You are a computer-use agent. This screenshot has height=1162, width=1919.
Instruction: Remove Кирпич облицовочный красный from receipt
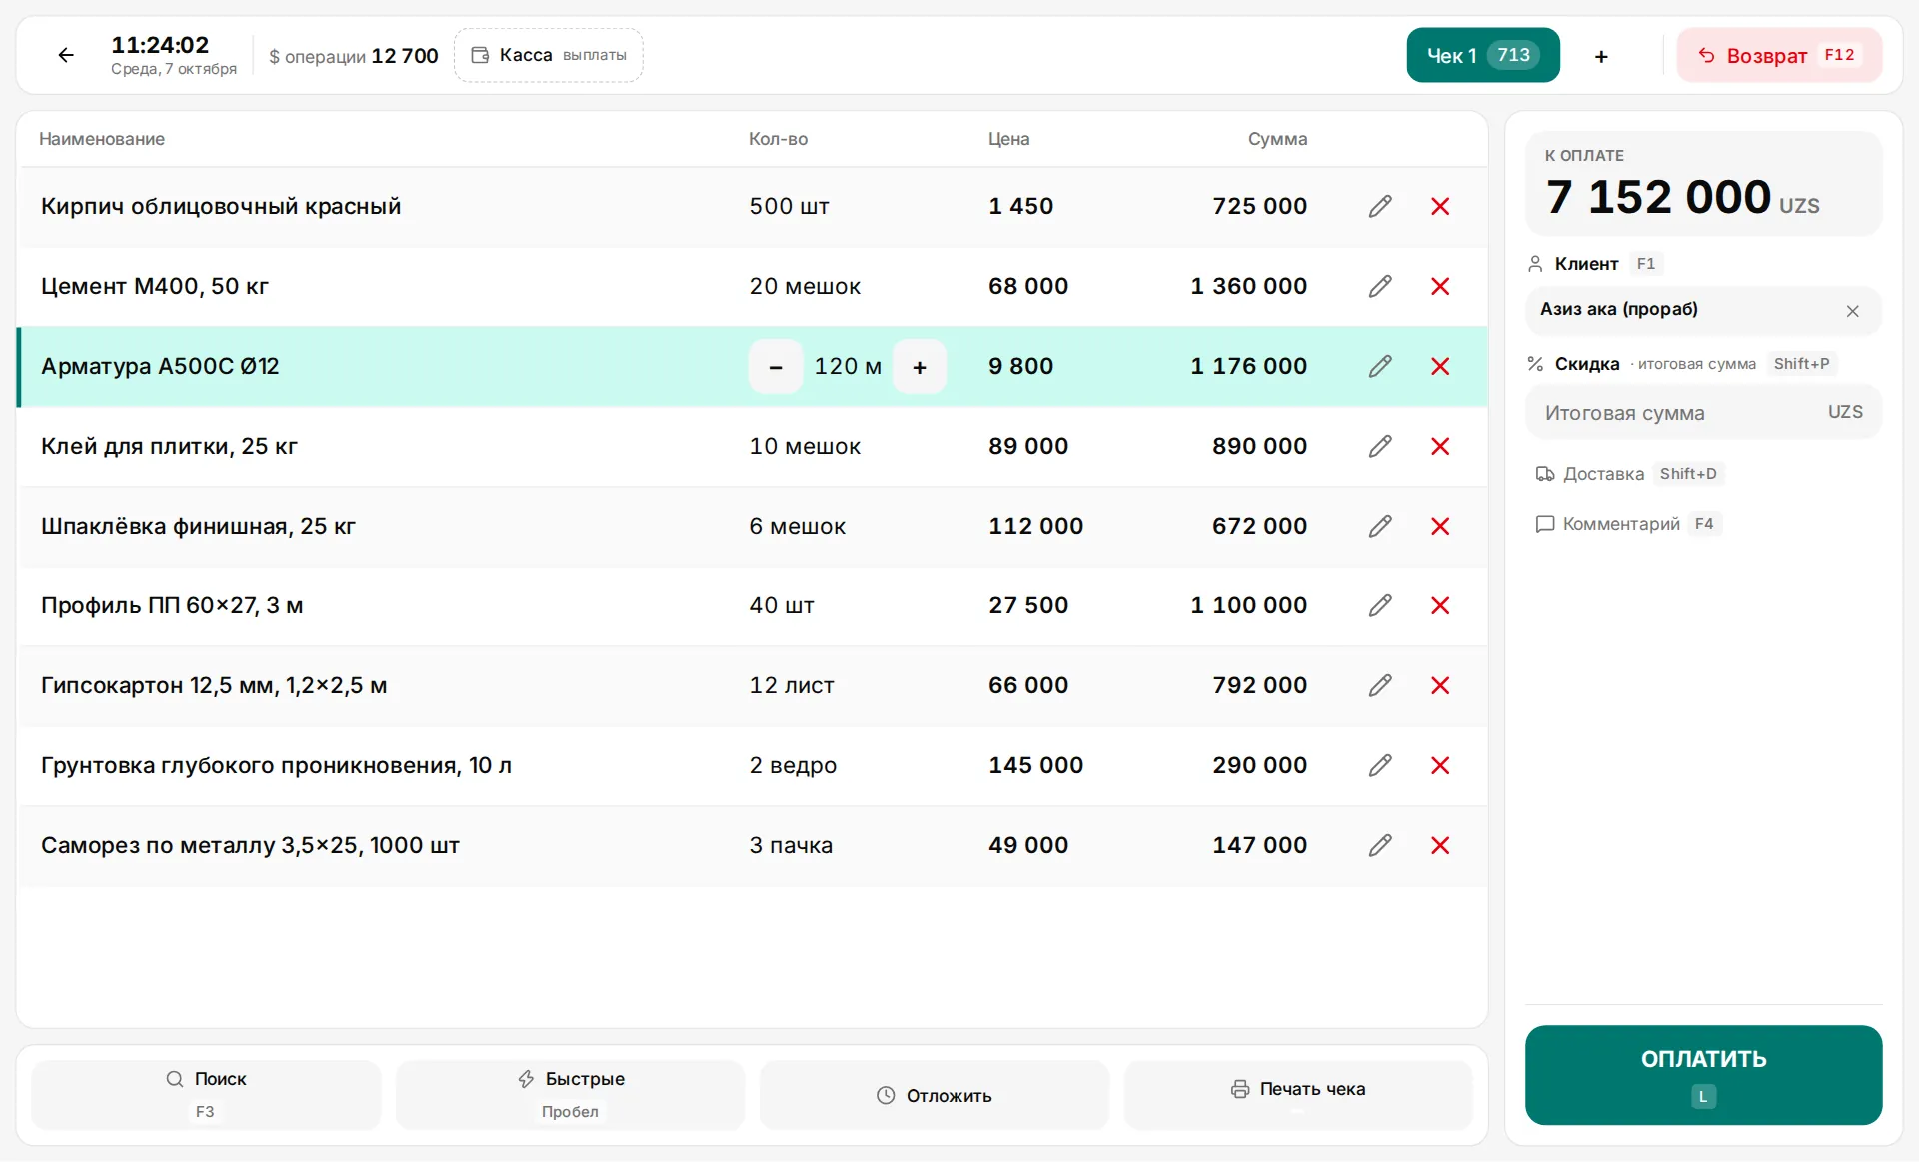pyautogui.click(x=1440, y=206)
